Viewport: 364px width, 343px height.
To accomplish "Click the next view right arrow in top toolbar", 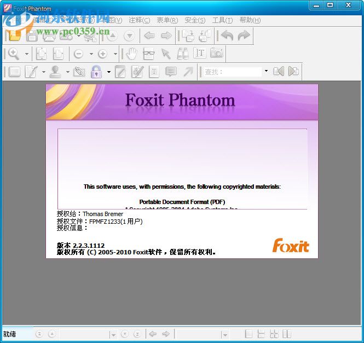I will coord(166,36).
